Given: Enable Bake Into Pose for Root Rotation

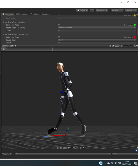Looking at the screenshot, I should (59, 25).
